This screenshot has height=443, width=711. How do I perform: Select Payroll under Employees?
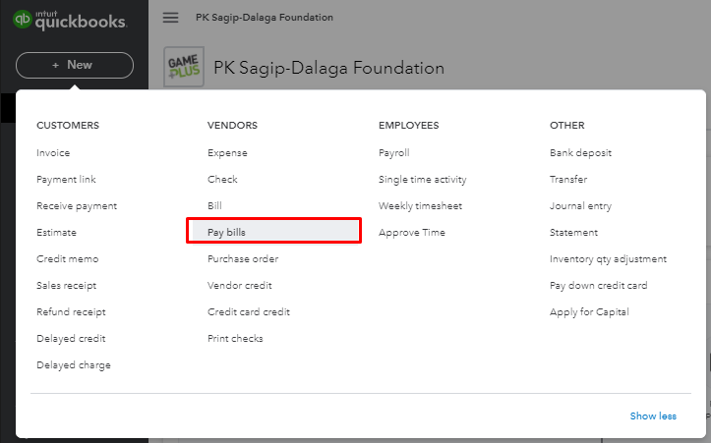click(393, 153)
